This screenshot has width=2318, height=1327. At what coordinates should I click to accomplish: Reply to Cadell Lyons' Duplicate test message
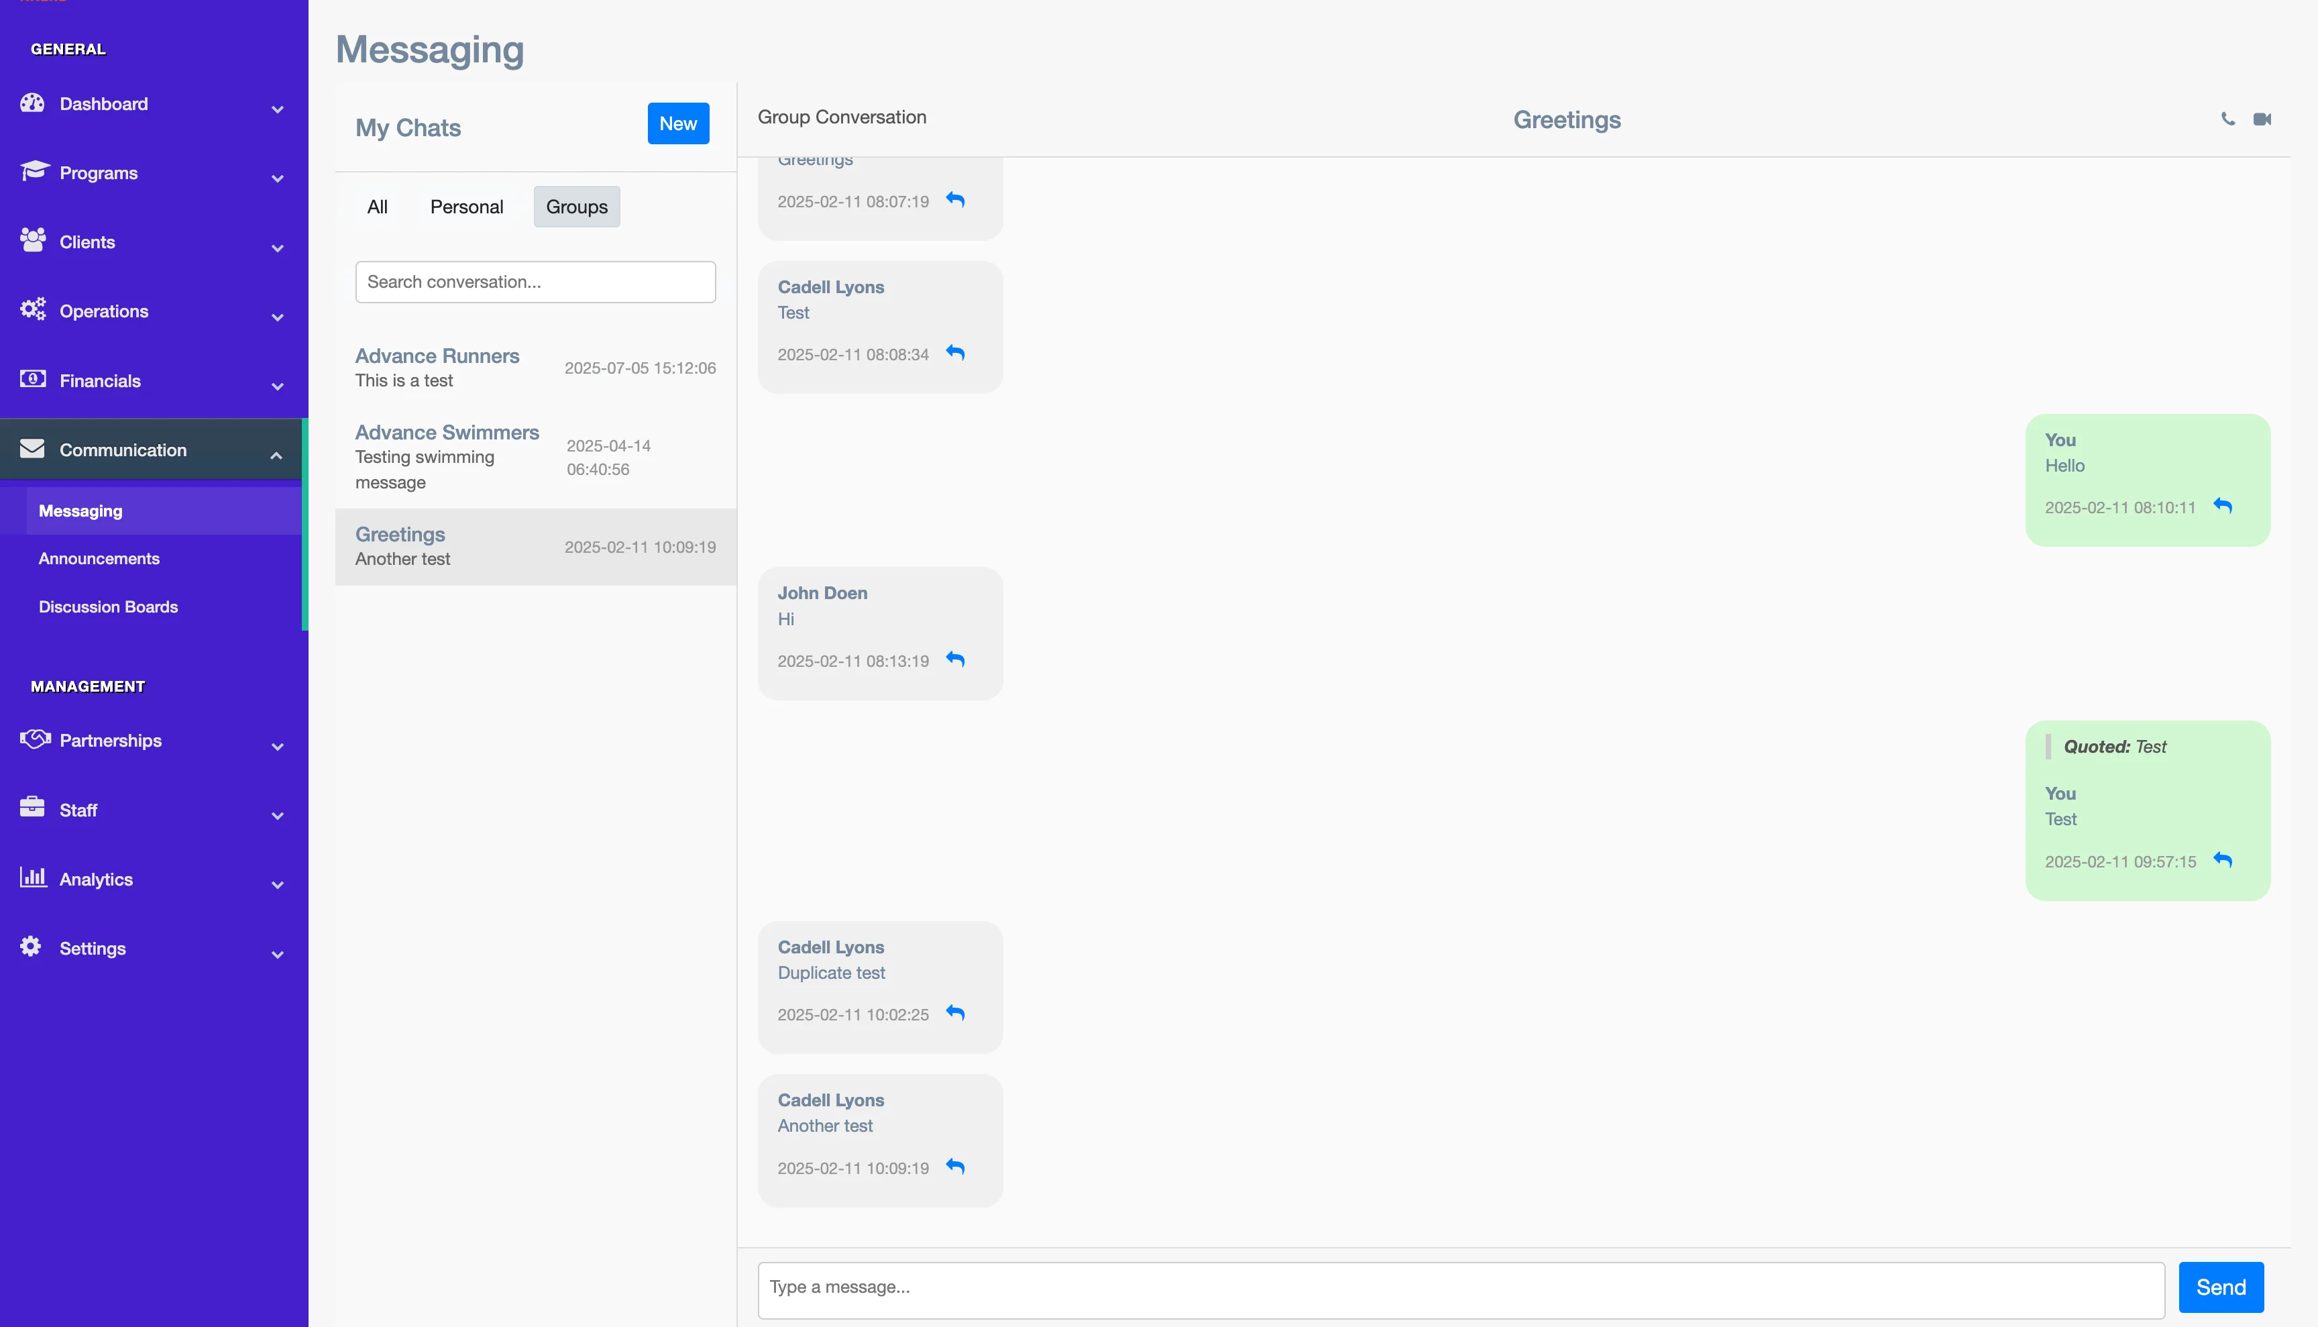955,1012
